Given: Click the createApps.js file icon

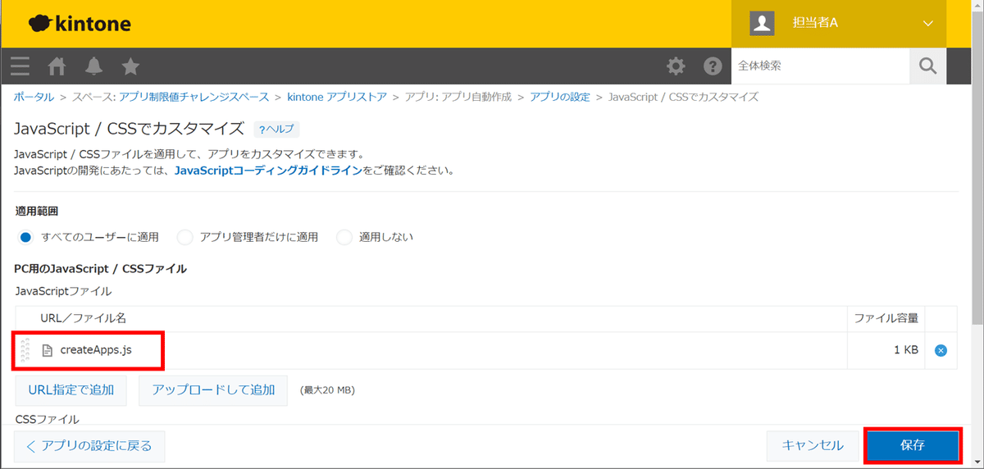Looking at the screenshot, I should point(48,350).
